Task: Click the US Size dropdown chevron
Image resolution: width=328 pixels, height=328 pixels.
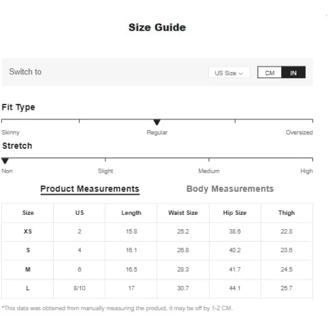Action: point(241,73)
